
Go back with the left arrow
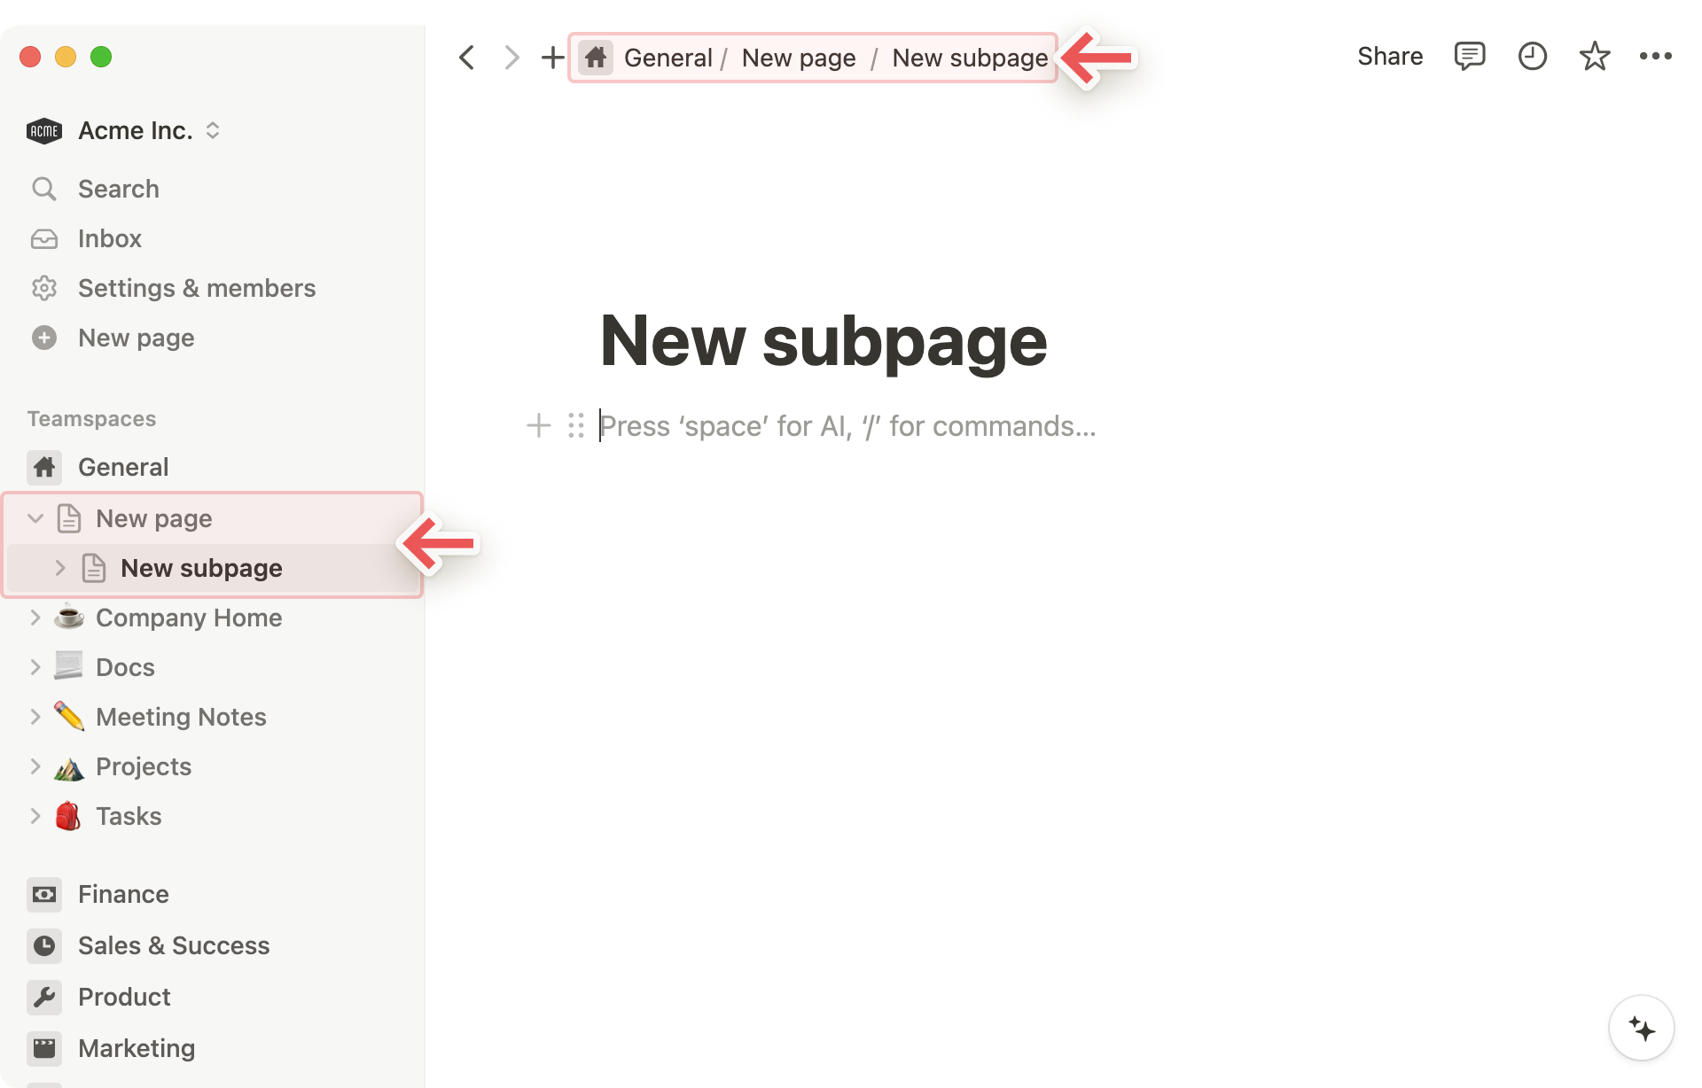[467, 58]
